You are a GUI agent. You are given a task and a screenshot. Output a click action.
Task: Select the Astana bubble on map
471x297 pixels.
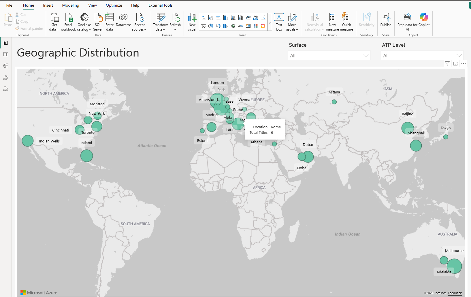[x=334, y=102]
